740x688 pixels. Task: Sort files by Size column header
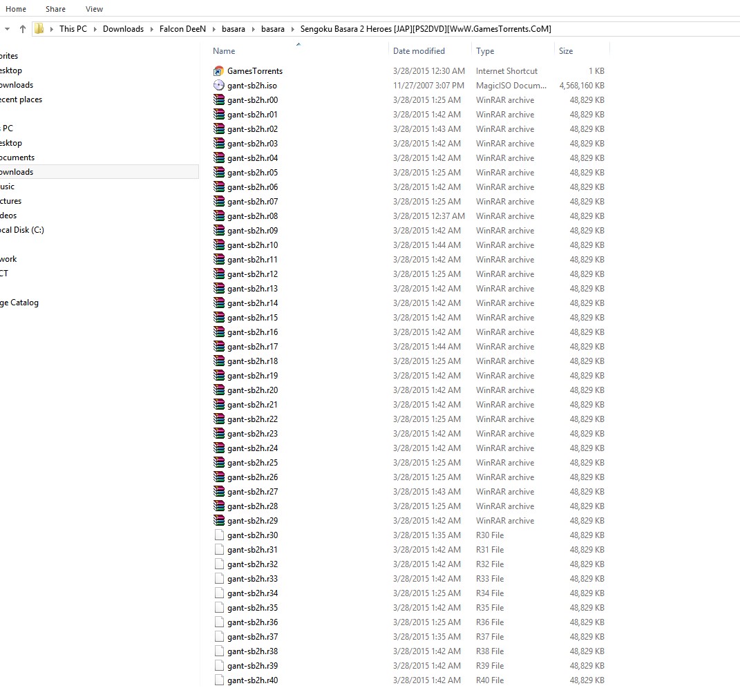point(566,51)
